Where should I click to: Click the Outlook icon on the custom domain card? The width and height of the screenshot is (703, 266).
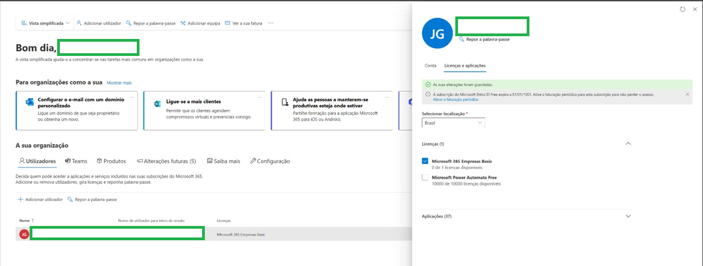coord(30,102)
